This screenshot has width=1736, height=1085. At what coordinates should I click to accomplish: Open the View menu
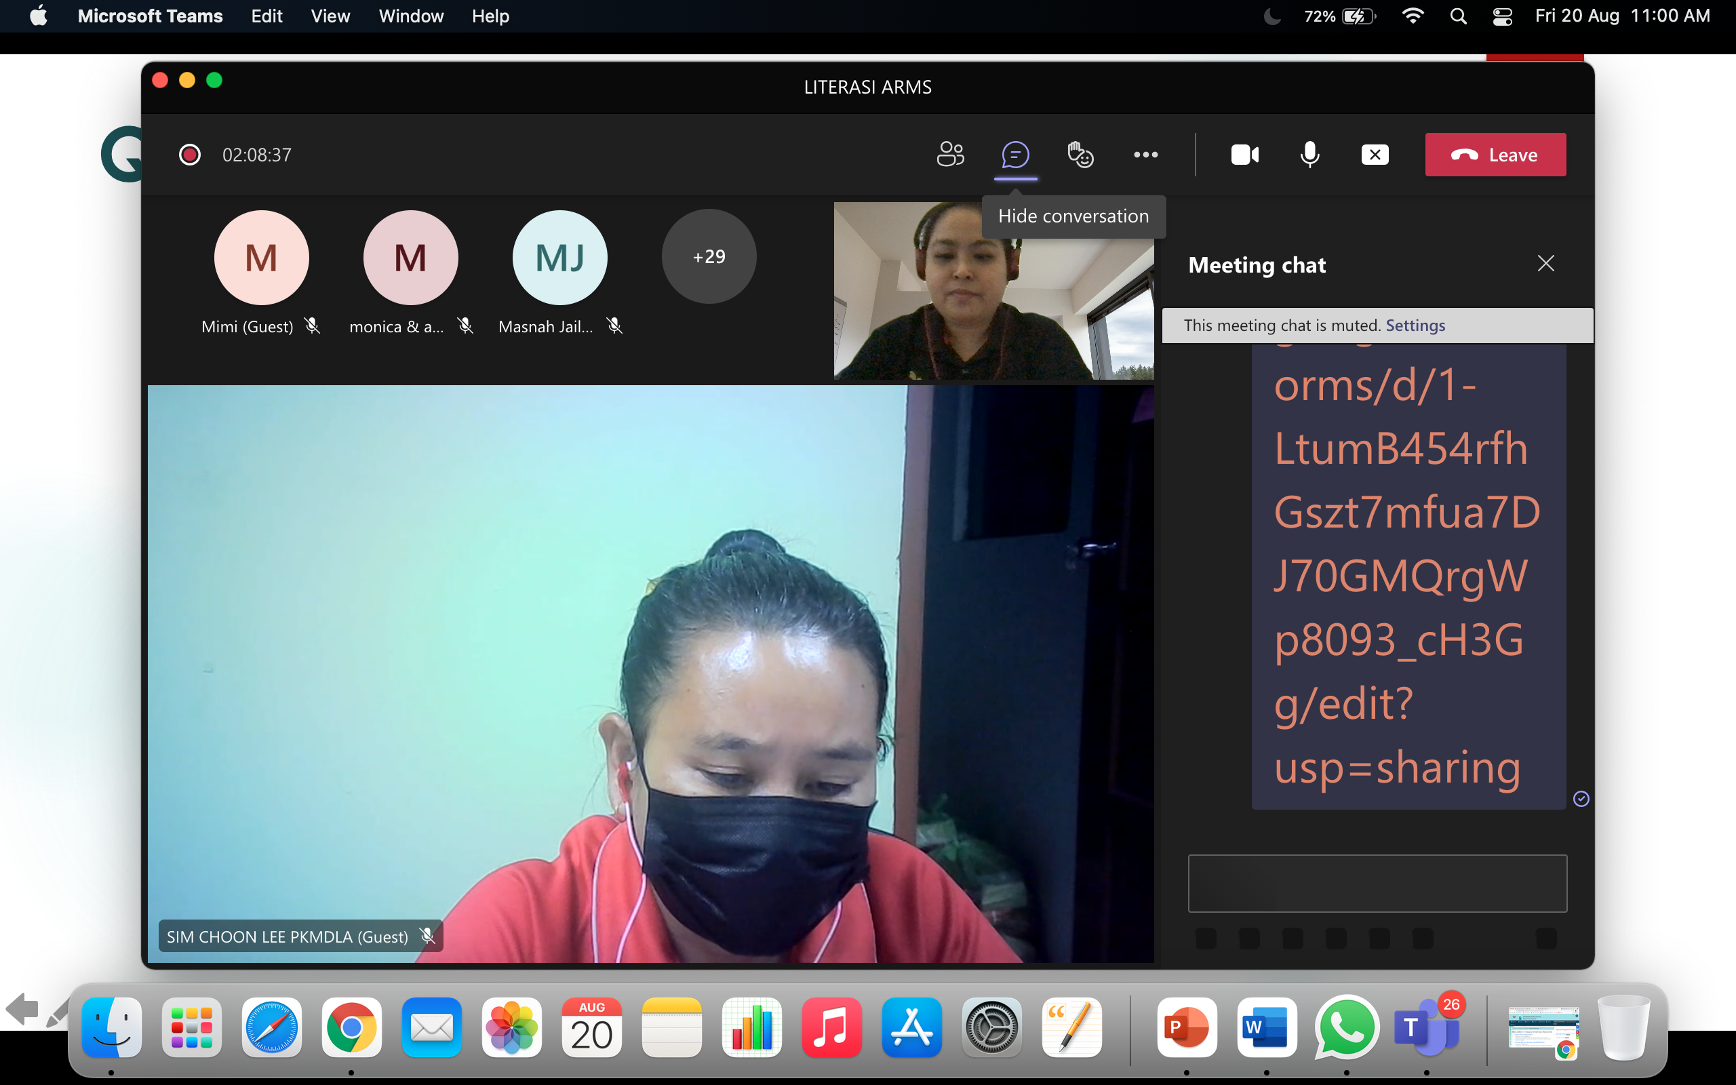click(x=330, y=16)
